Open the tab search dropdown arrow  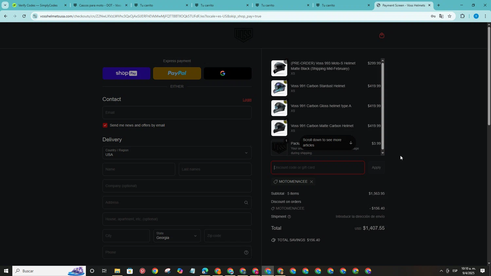pyautogui.click(x=5, y=5)
